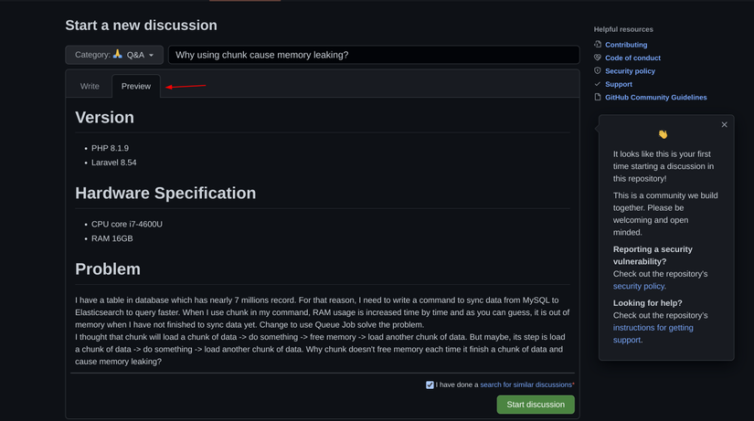This screenshot has height=421, width=754.
Task: Click the GitHub Community Guidelines file icon
Action: tap(598, 97)
